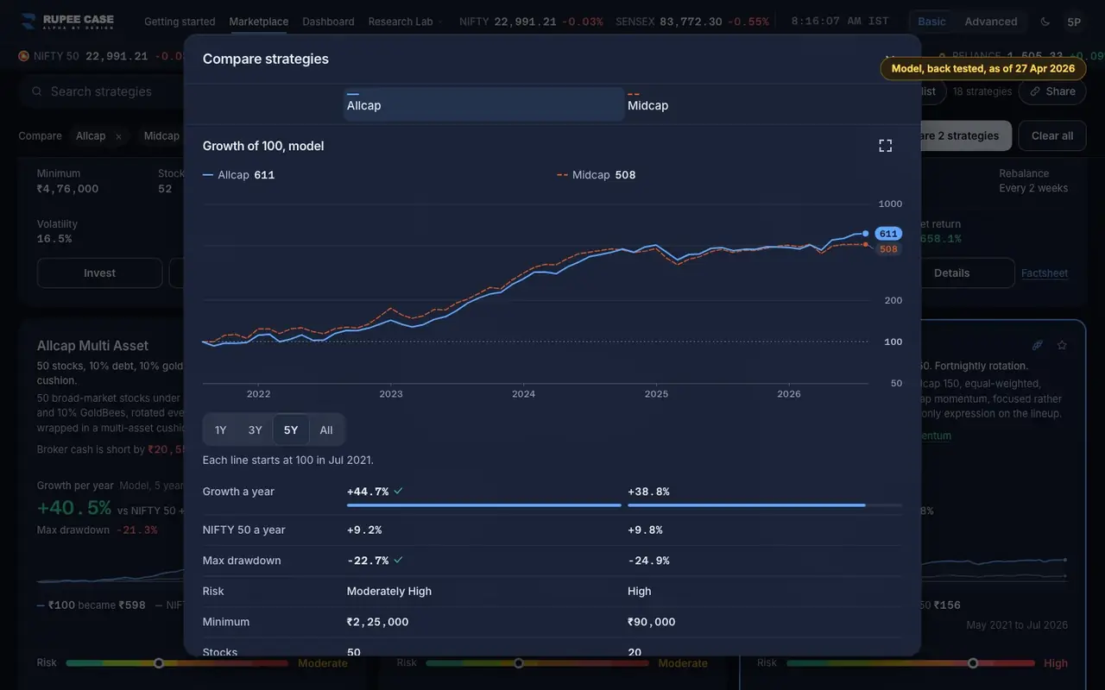This screenshot has height=690, width=1105.
Task: Open the Factsheet link
Action: [x=1045, y=273]
